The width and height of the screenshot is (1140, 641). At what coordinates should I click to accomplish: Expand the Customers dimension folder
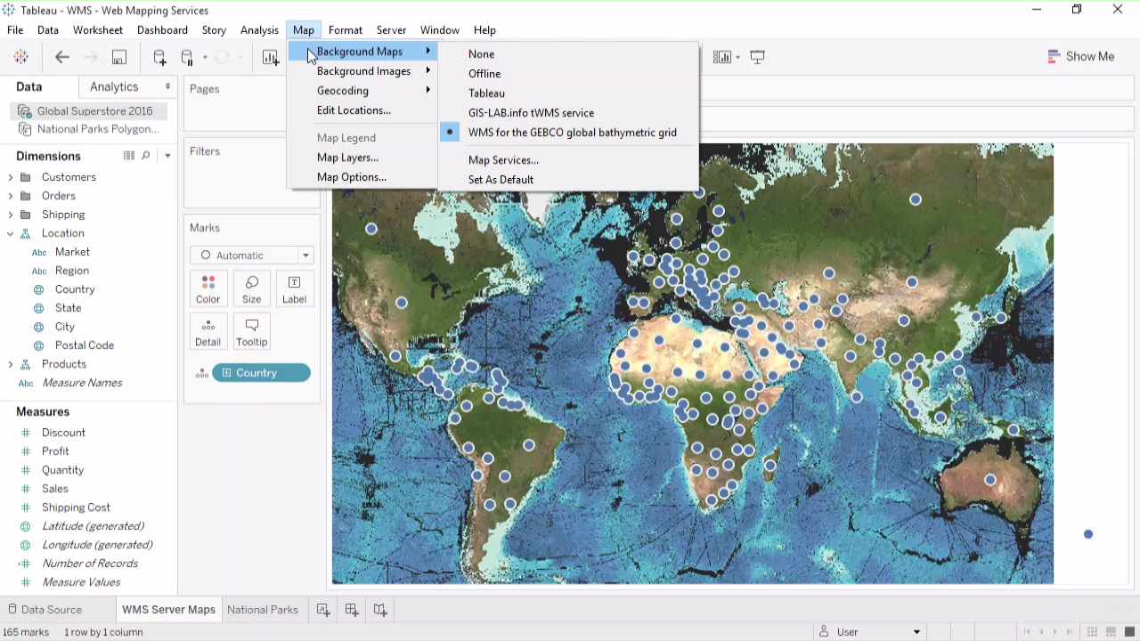[x=11, y=177]
